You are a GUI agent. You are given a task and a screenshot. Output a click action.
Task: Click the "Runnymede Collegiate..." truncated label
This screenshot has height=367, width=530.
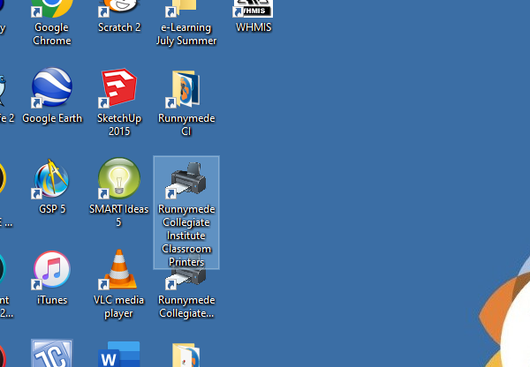pos(186,306)
